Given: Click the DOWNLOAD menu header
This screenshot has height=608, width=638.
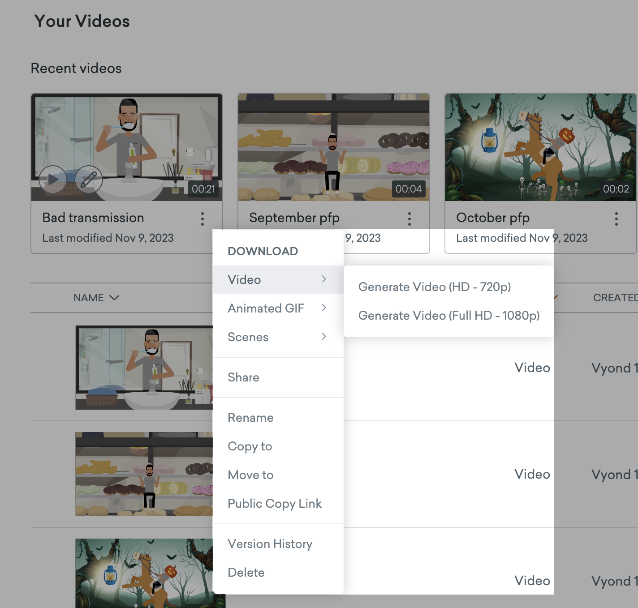Looking at the screenshot, I should [x=263, y=251].
